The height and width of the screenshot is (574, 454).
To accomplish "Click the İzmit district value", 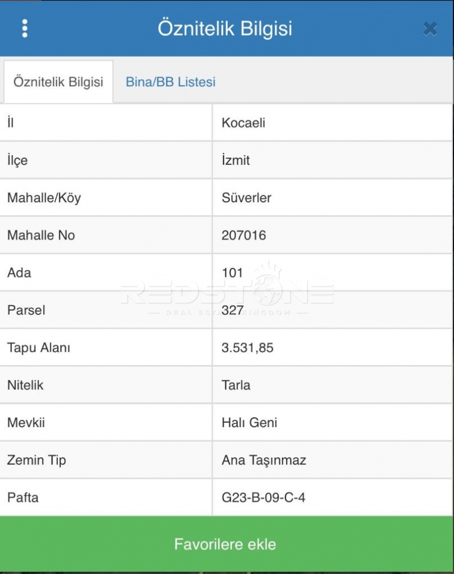I will pos(236,160).
